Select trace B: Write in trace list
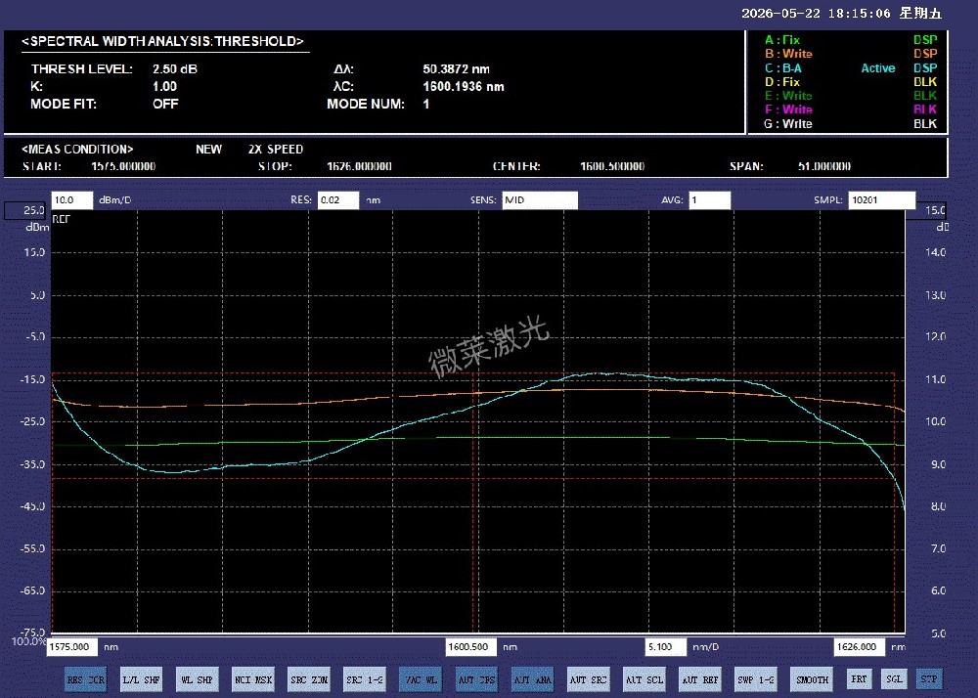978x698 pixels. [x=788, y=54]
